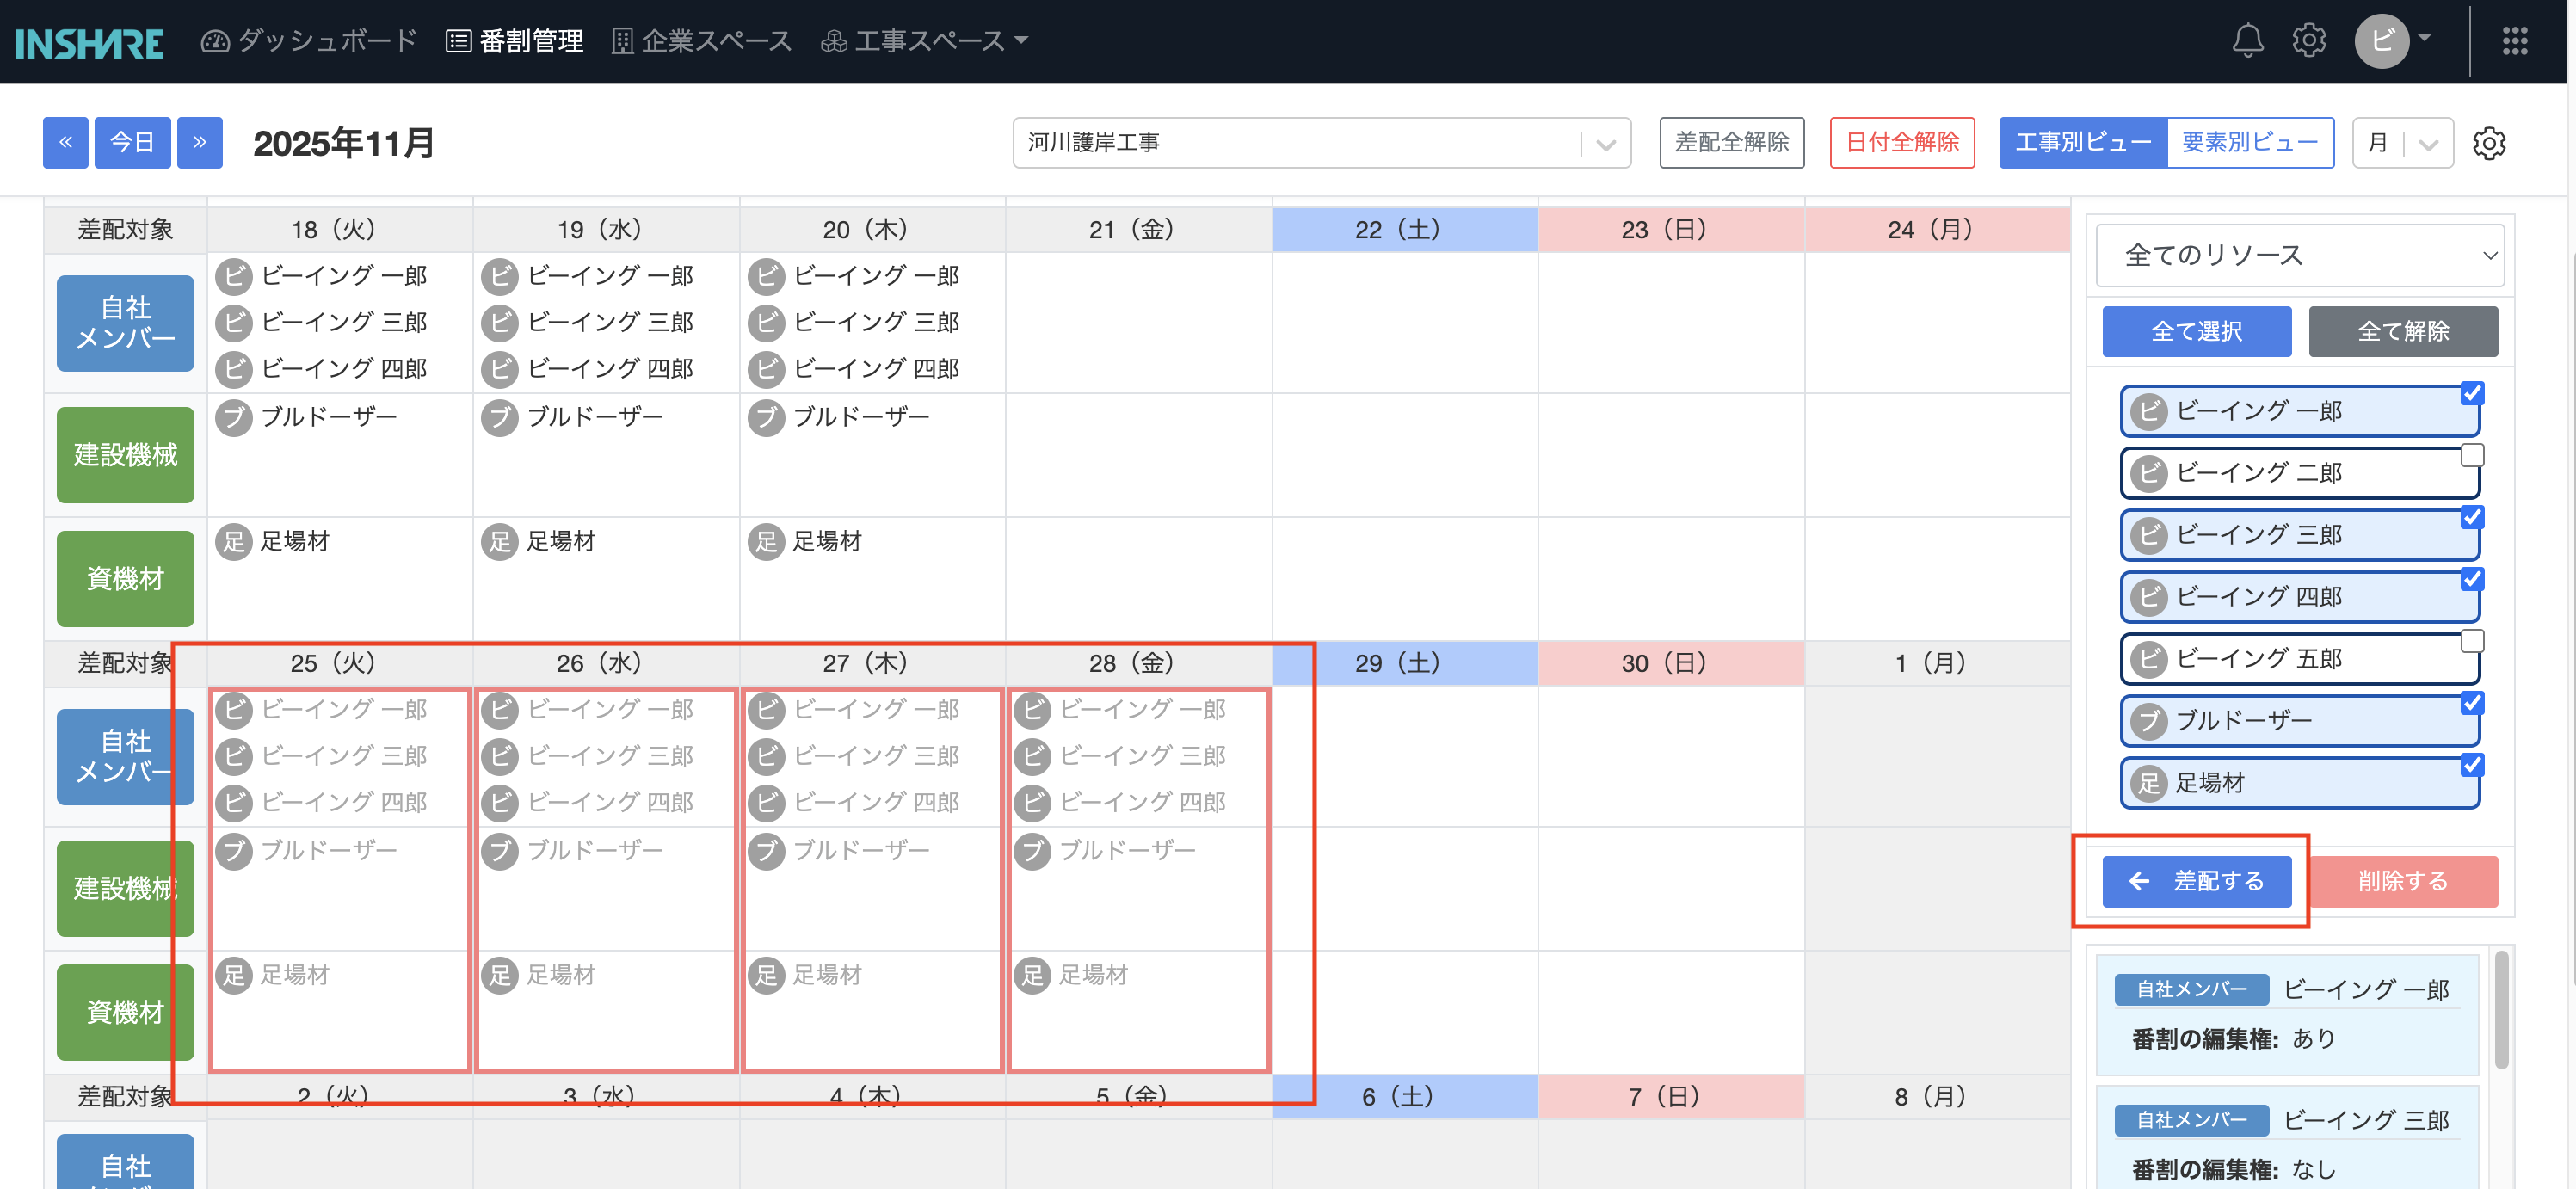Click 全て解除 button
2576x1189 pixels.
[2402, 332]
